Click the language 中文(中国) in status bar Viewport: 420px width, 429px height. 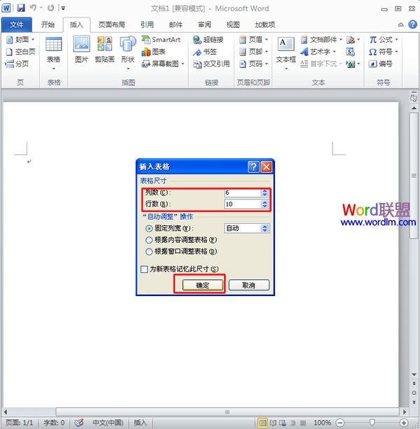(x=108, y=423)
